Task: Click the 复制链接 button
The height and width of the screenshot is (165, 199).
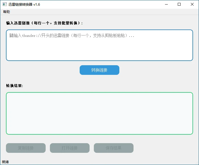Action: pos(26,148)
